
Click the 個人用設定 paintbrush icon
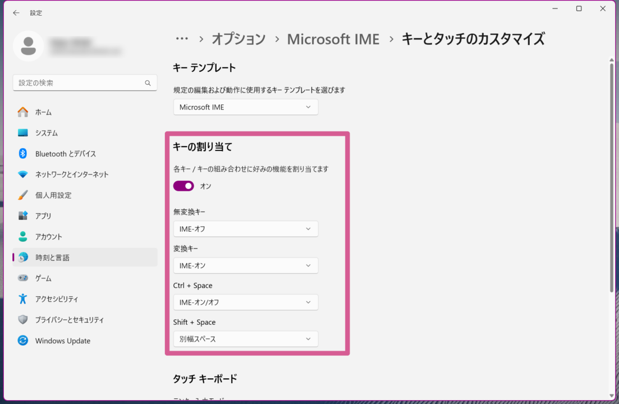[x=23, y=195]
